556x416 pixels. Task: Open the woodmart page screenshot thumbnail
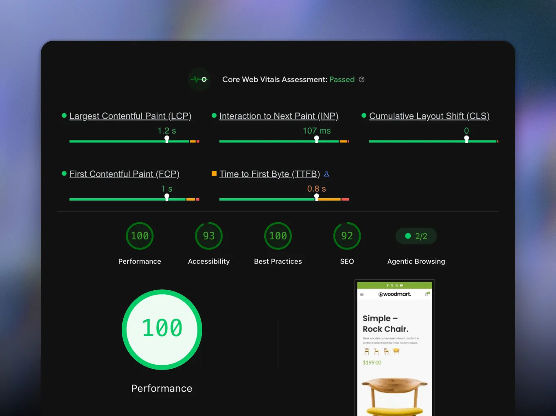pyautogui.click(x=395, y=348)
